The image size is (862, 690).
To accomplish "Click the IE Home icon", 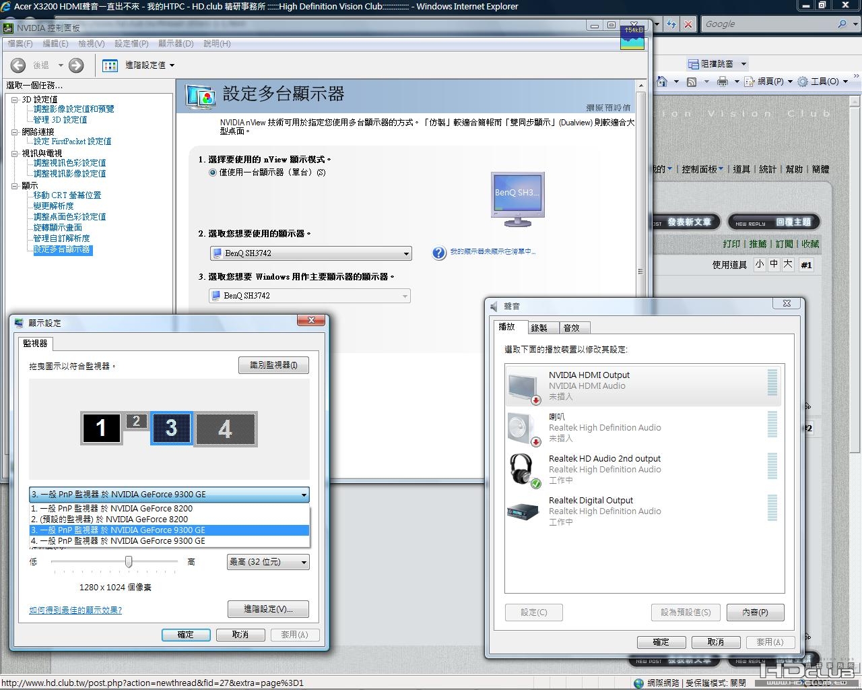I will pyautogui.click(x=663, y=82).
